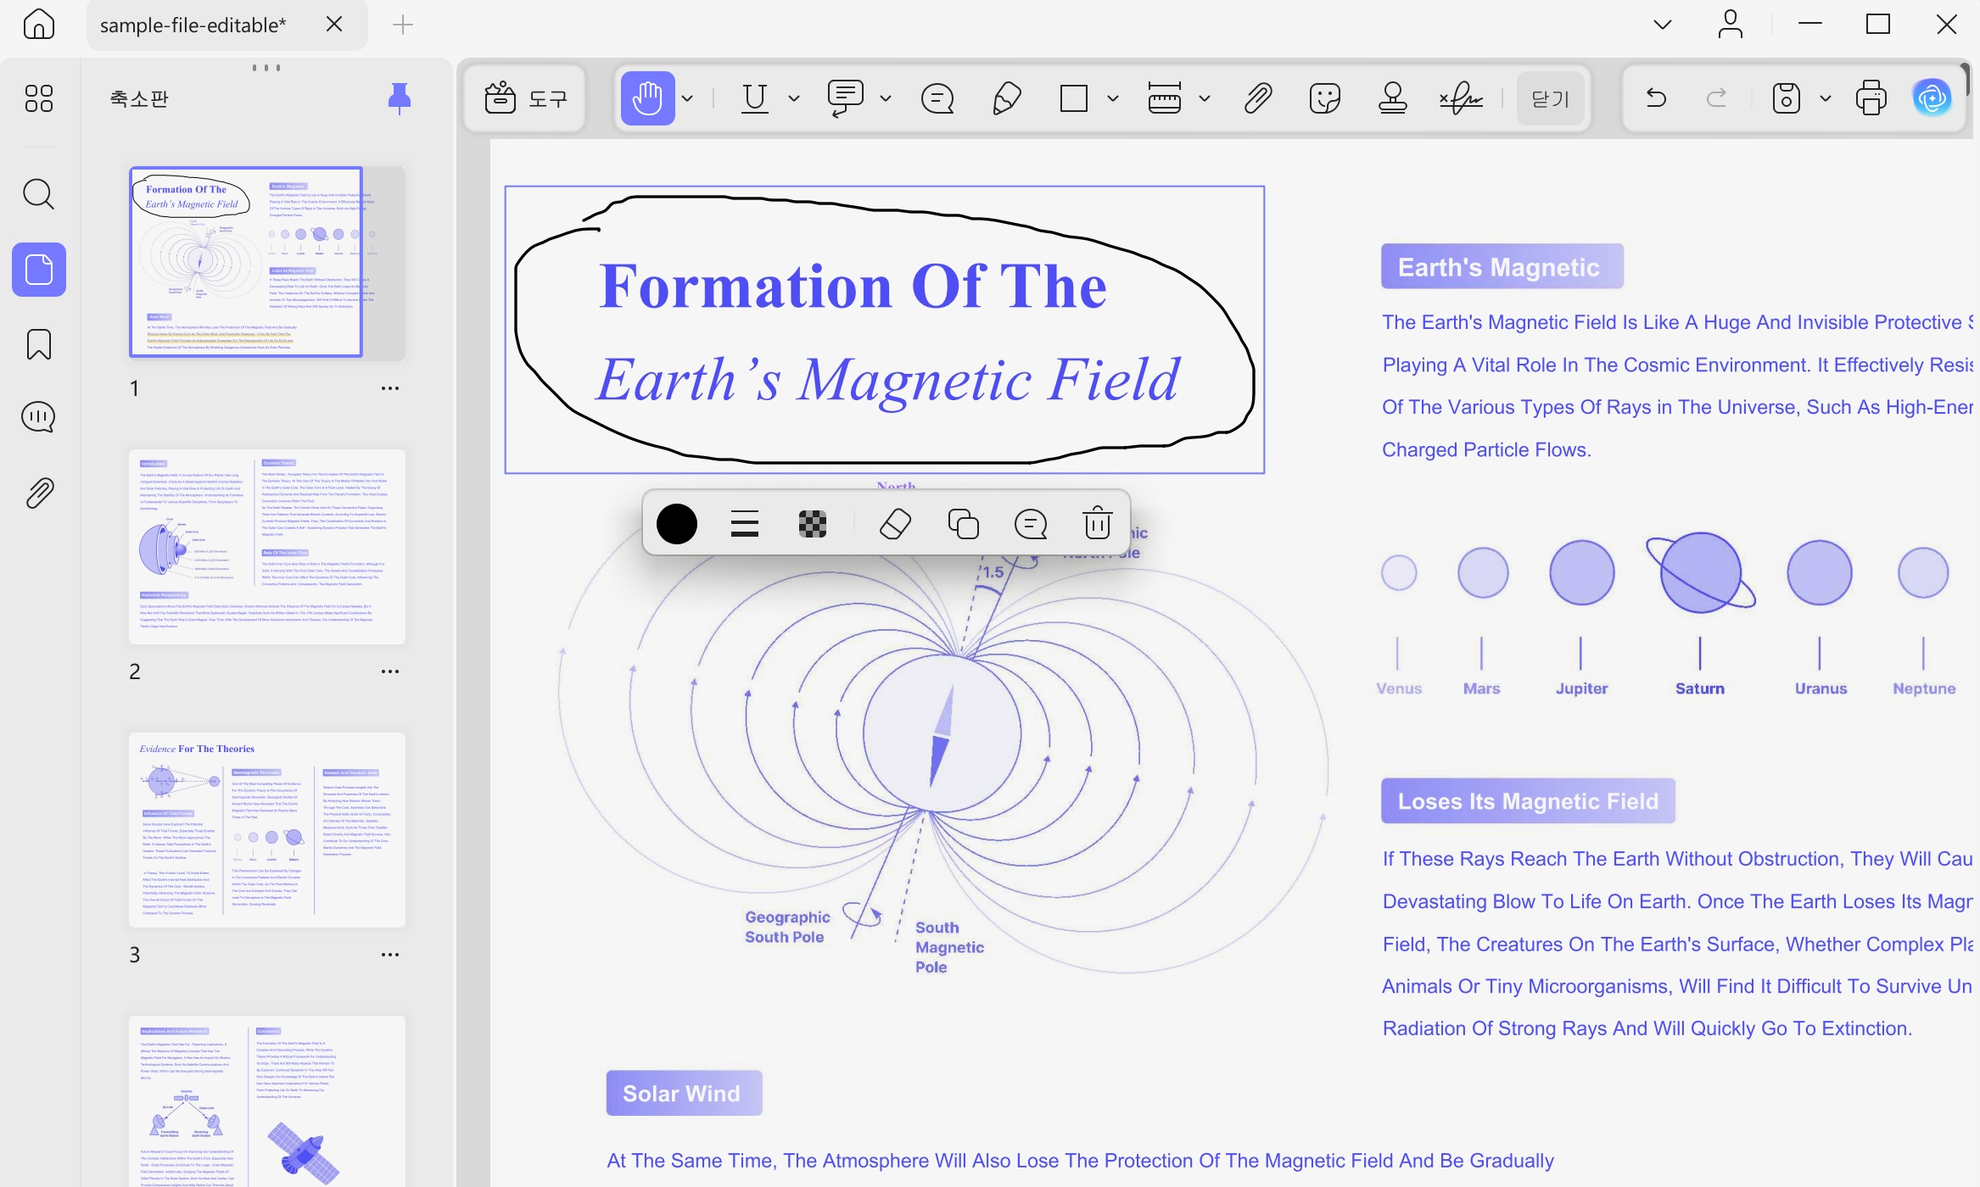
Task: Select page 2 thumbnail
Action: [267, 547]
